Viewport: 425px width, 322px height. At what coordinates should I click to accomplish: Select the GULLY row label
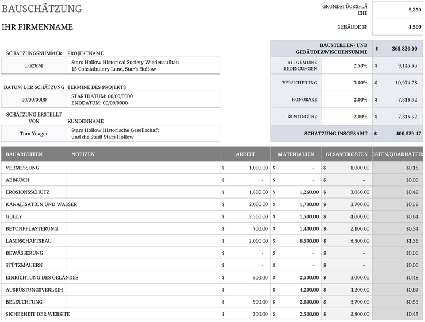(14, 216)
